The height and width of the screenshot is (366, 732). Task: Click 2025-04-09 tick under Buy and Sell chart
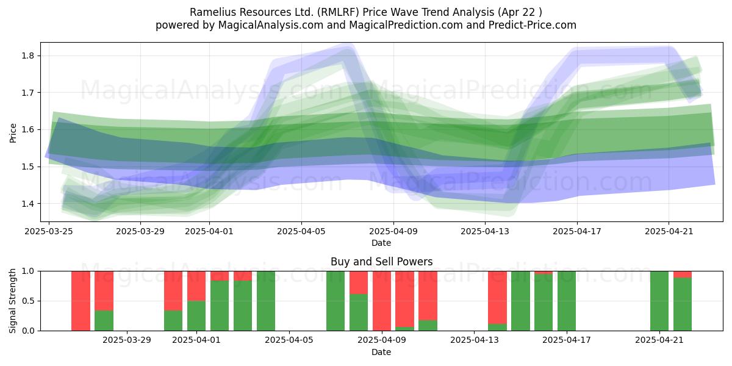(382, 340)
